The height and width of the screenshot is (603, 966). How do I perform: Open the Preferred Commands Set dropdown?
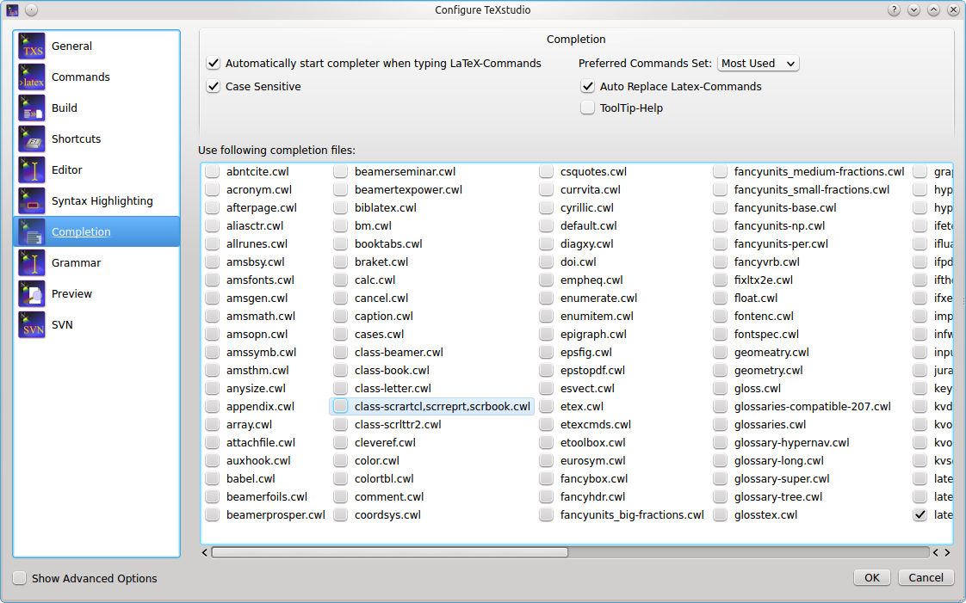(x=758, y=64)
